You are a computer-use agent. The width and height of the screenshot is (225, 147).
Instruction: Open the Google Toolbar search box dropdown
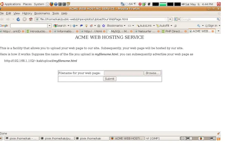coord(49,26)
